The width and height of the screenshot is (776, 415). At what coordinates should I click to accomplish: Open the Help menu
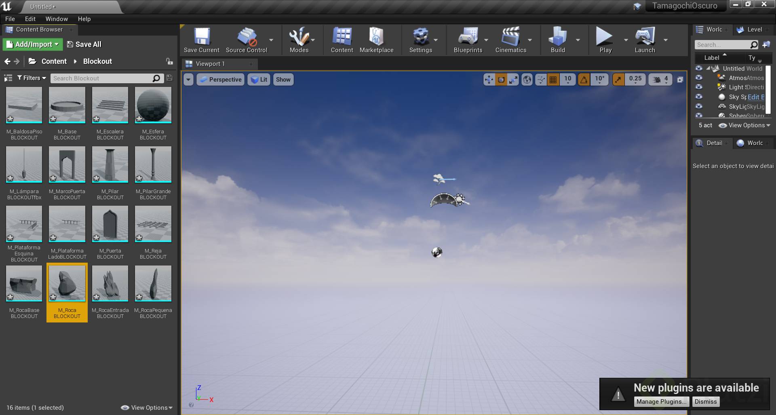click(84, 19)
